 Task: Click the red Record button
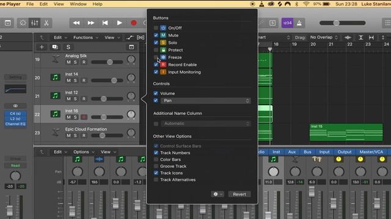(134, 23)
